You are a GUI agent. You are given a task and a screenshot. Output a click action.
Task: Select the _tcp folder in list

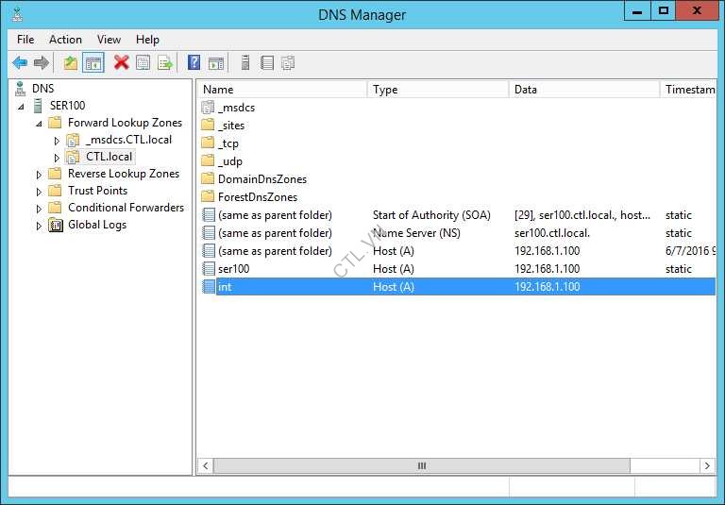228,143
